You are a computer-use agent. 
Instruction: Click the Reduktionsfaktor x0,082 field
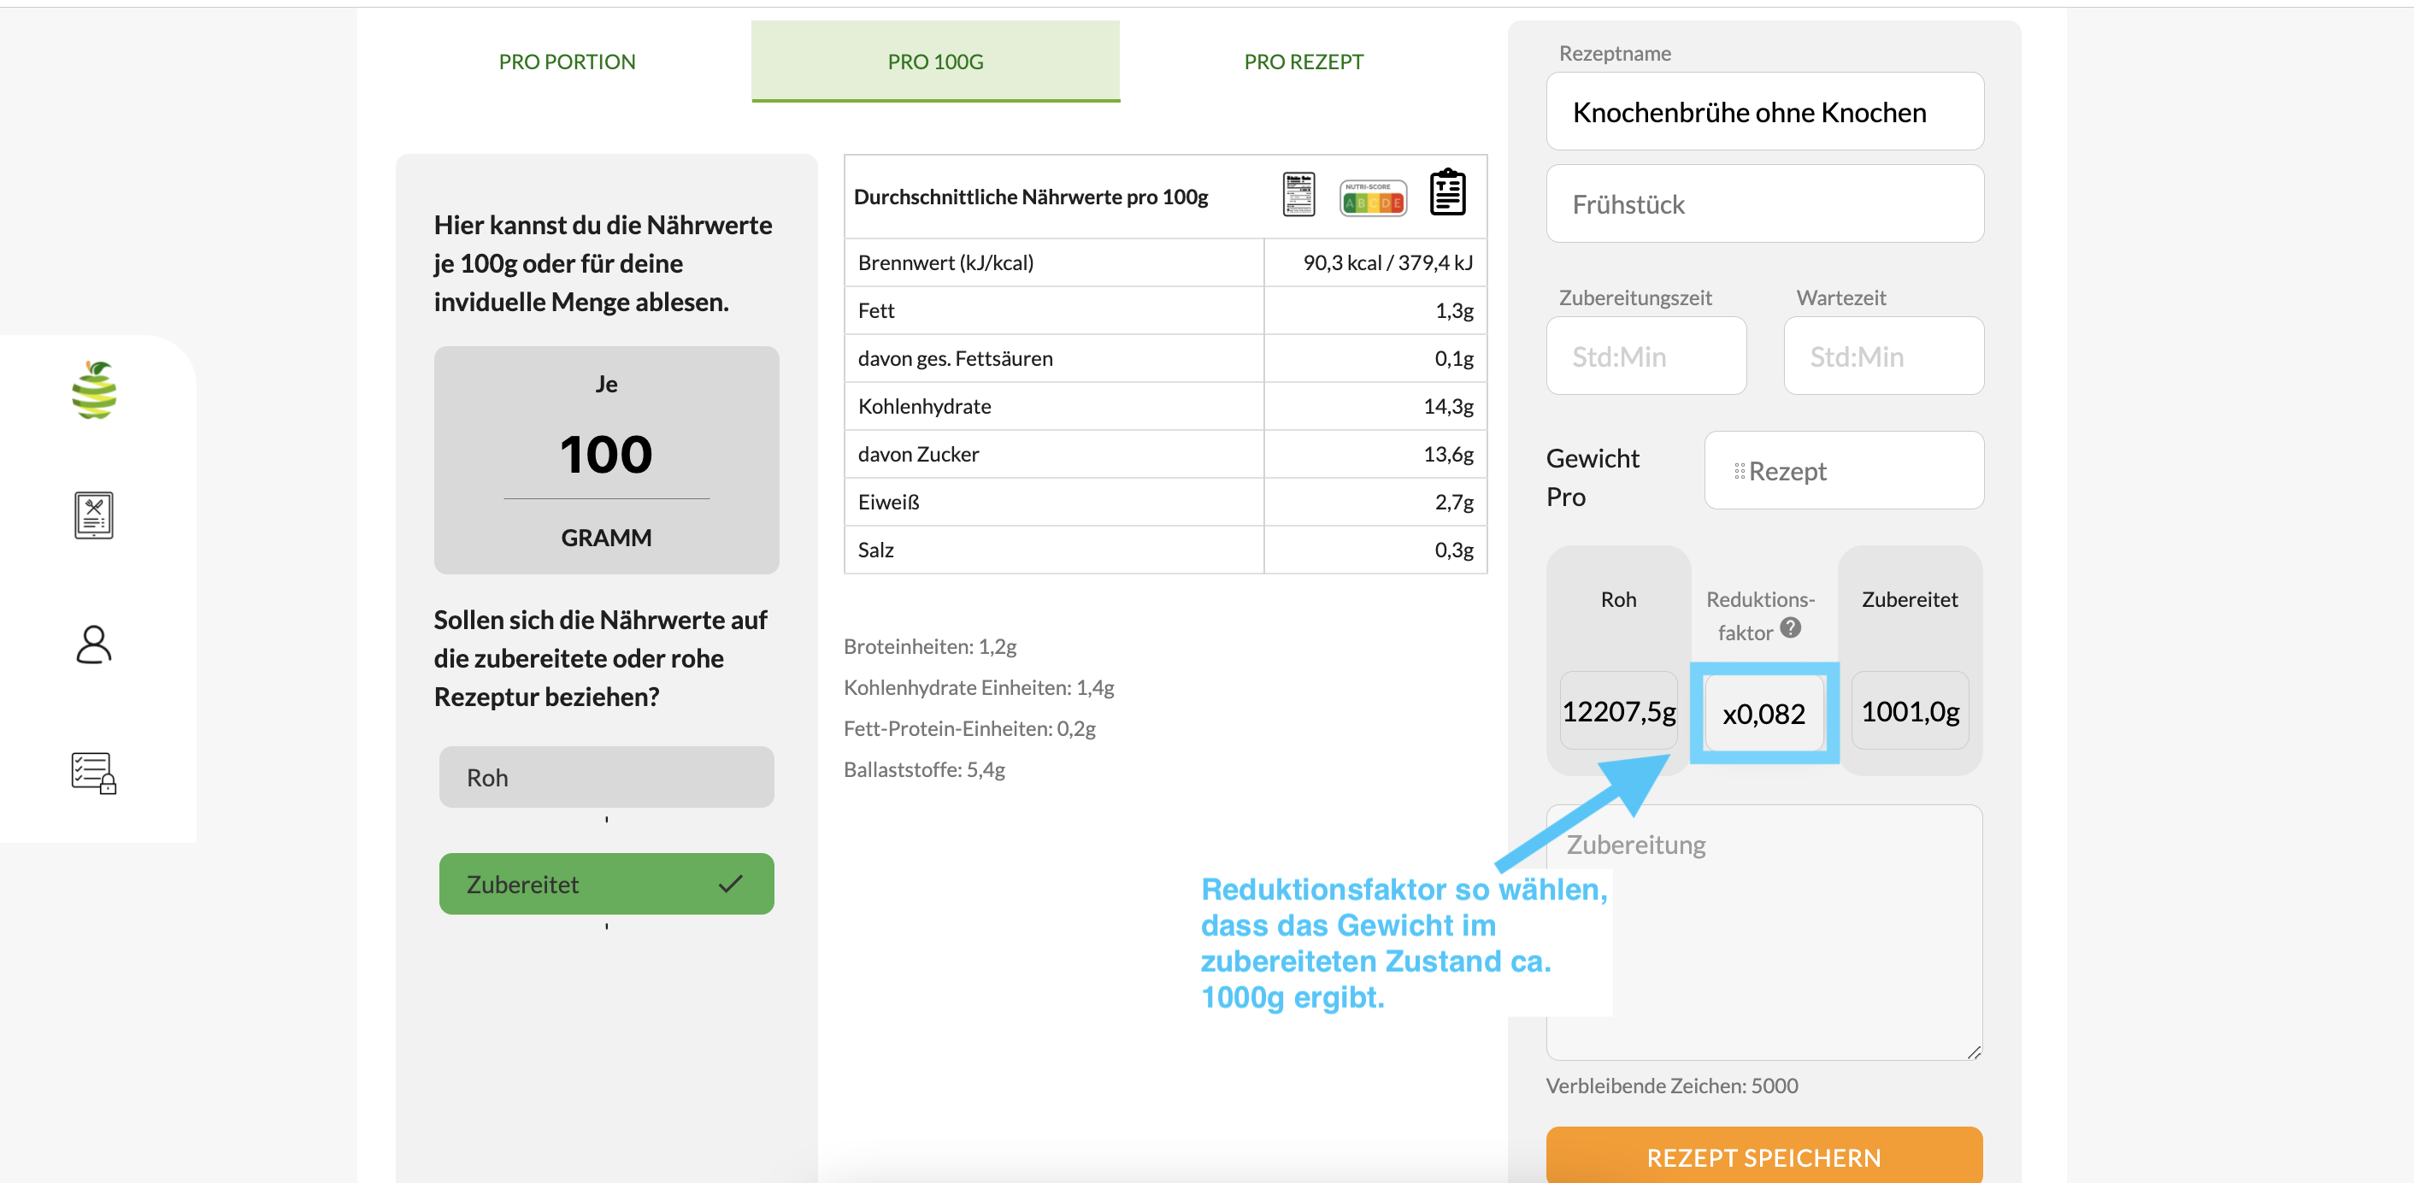(1763, 714)
